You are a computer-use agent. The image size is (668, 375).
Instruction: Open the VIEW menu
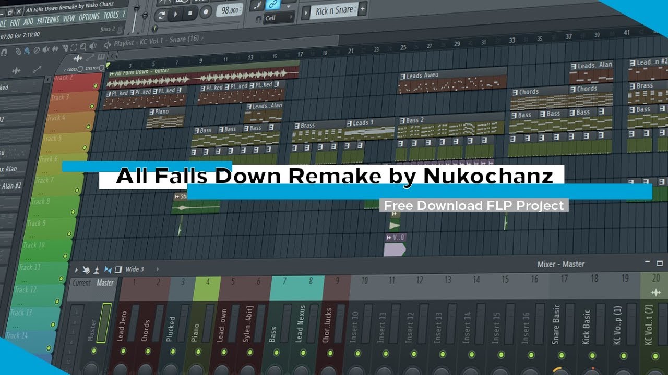click(x=69, y=18)
